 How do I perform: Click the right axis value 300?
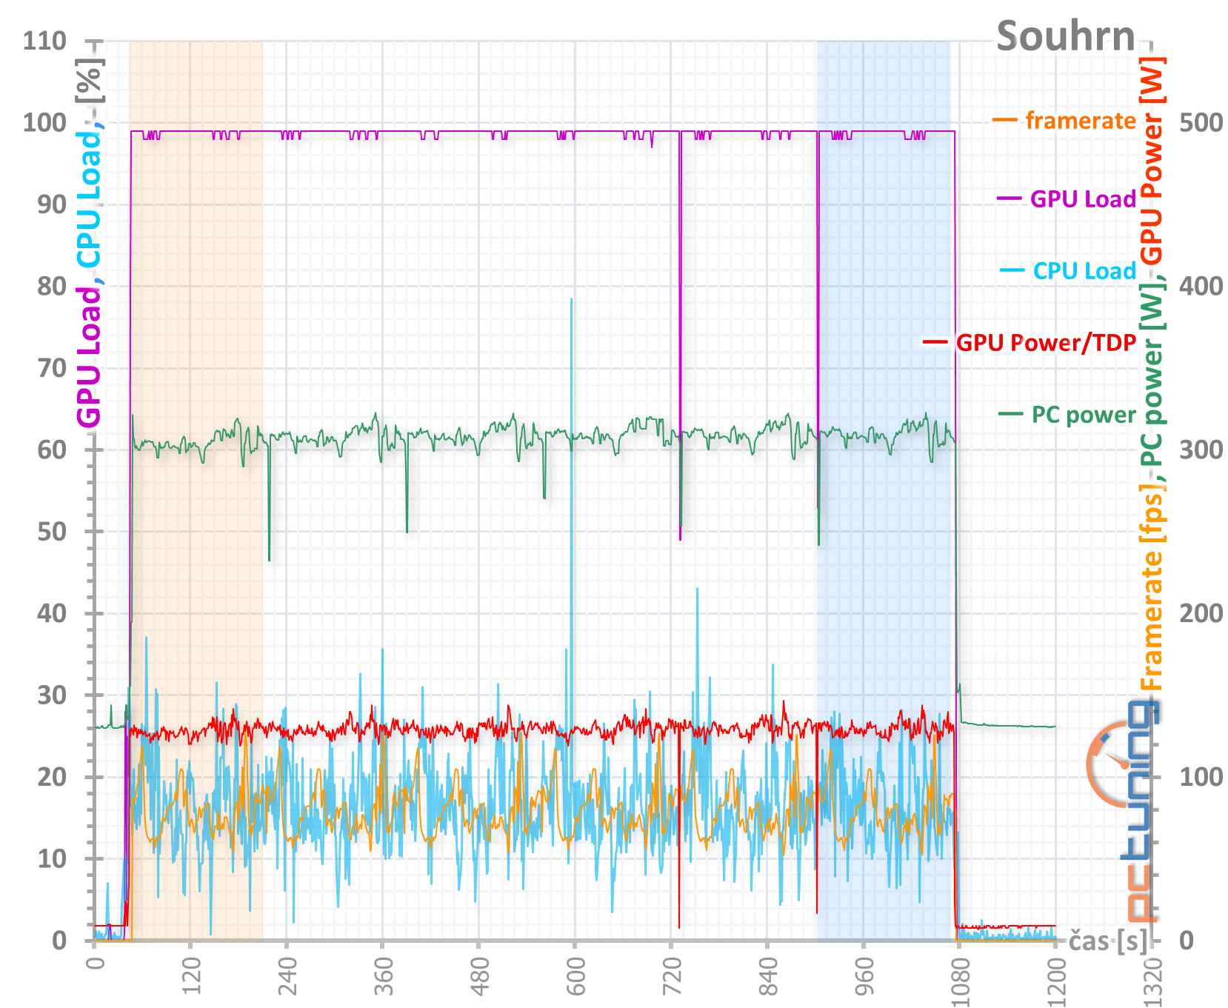[x=1201, y=450]
